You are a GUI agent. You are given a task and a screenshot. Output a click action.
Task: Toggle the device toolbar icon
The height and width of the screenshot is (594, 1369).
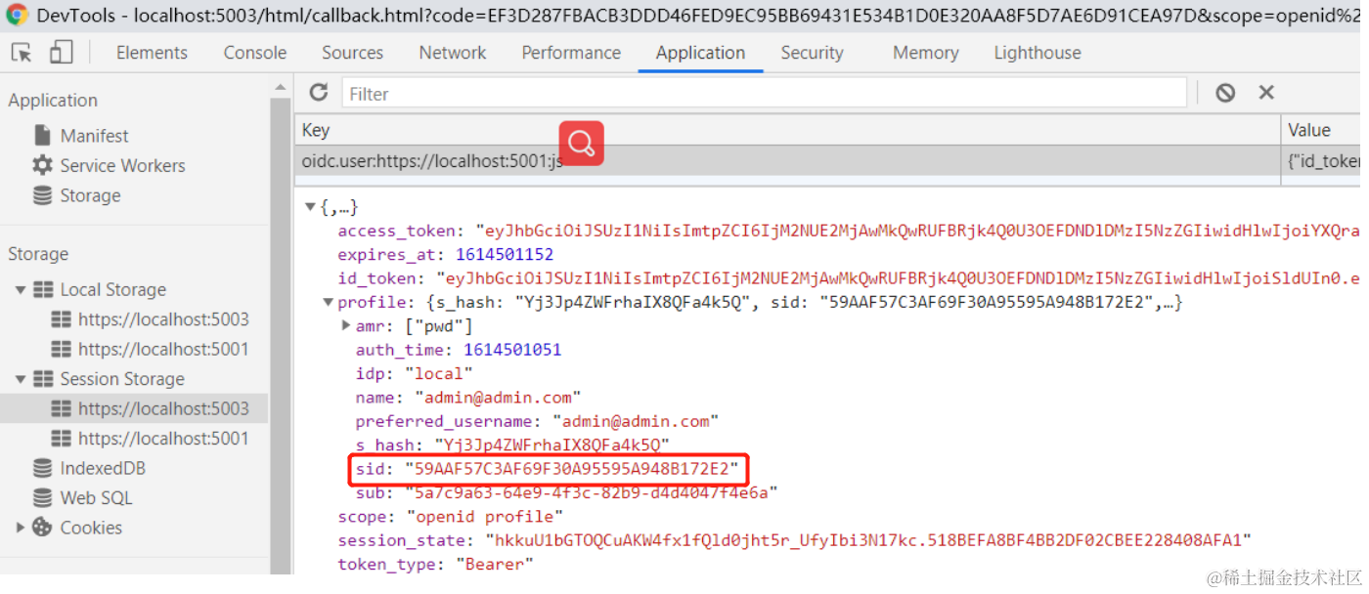tap(61, 53)
